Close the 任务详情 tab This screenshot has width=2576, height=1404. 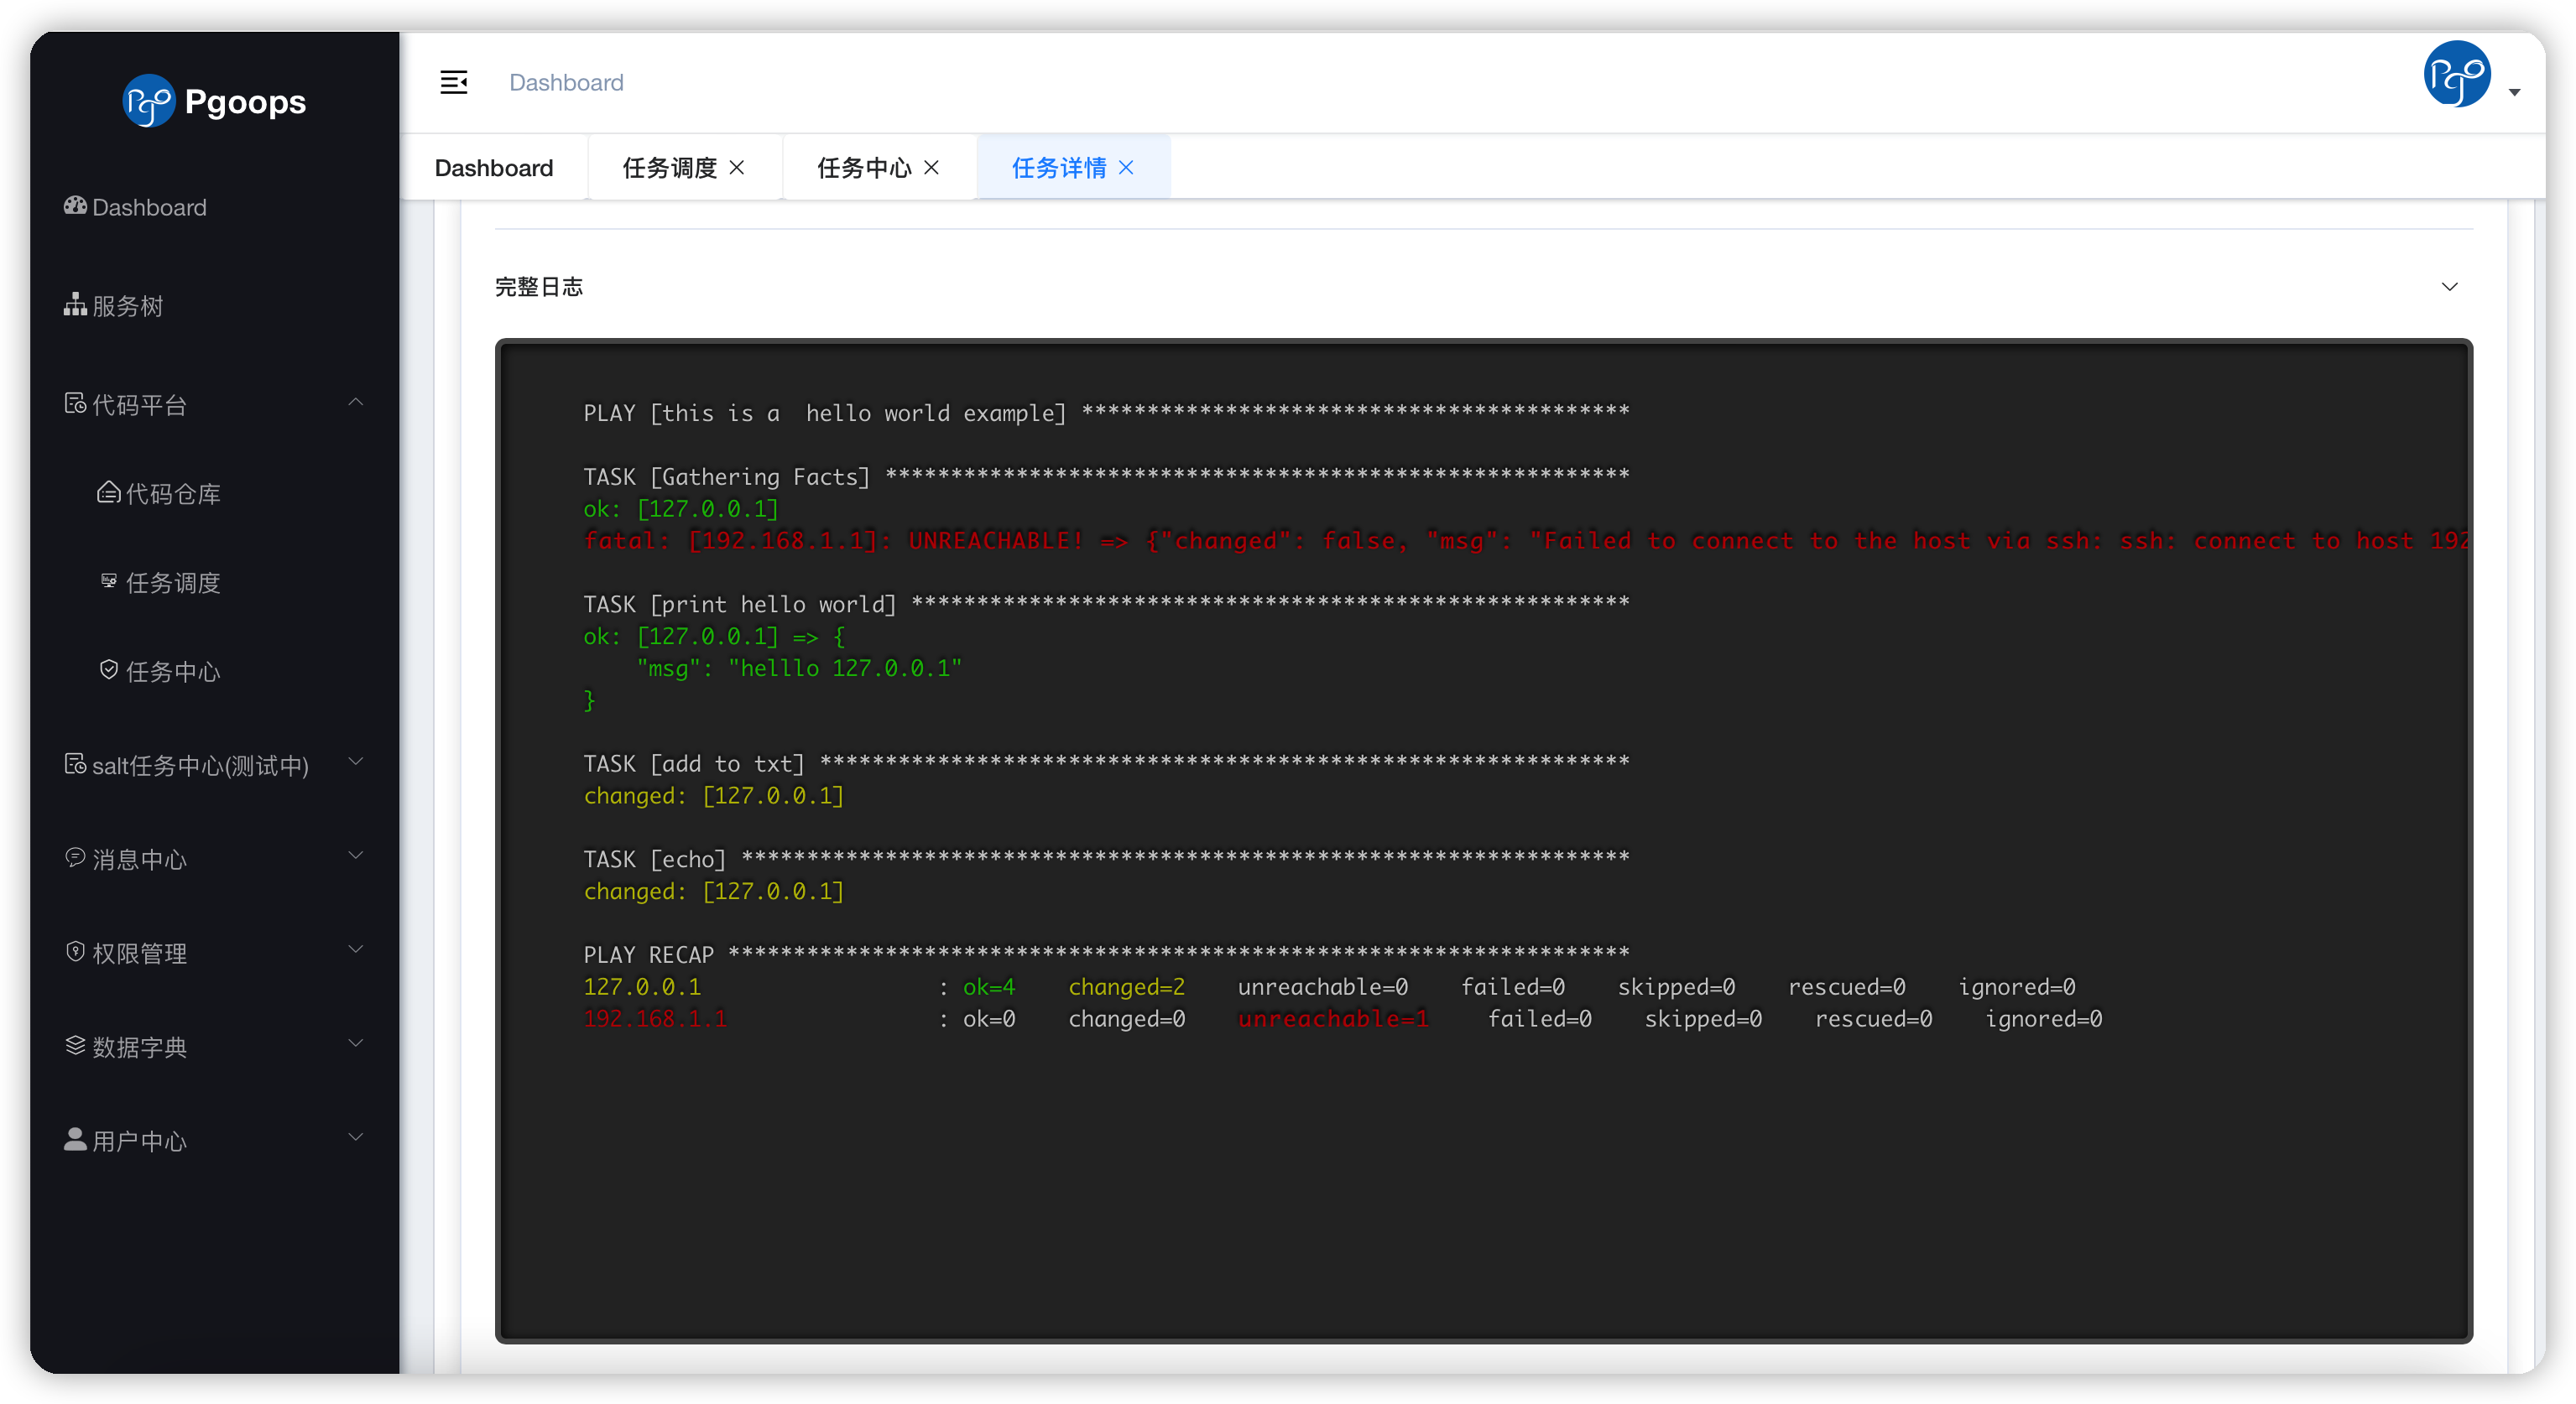pos(1126,168)
